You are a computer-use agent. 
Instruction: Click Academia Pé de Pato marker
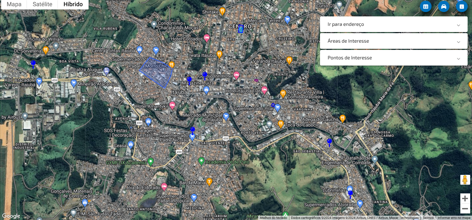tap(201, 161)
